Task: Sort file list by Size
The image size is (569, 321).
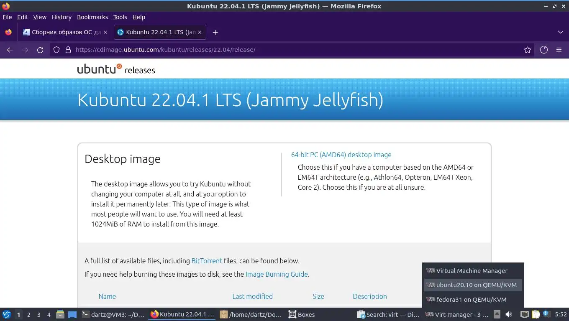Action: pyautogui.click(x=318, y=296)
